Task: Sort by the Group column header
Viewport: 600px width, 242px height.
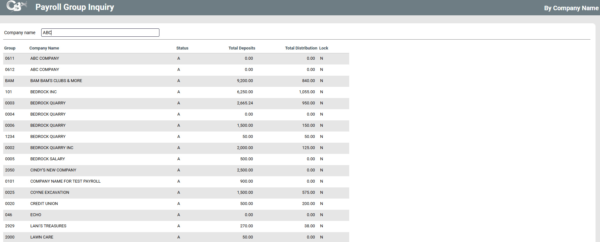Action: tap(10, 48)
